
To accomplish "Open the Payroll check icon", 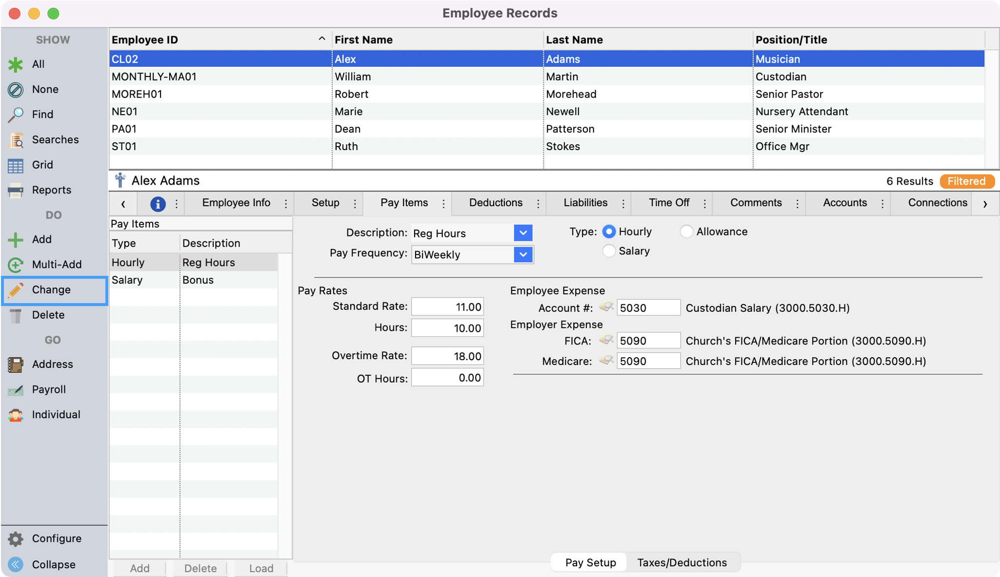I will pos(16,390).
